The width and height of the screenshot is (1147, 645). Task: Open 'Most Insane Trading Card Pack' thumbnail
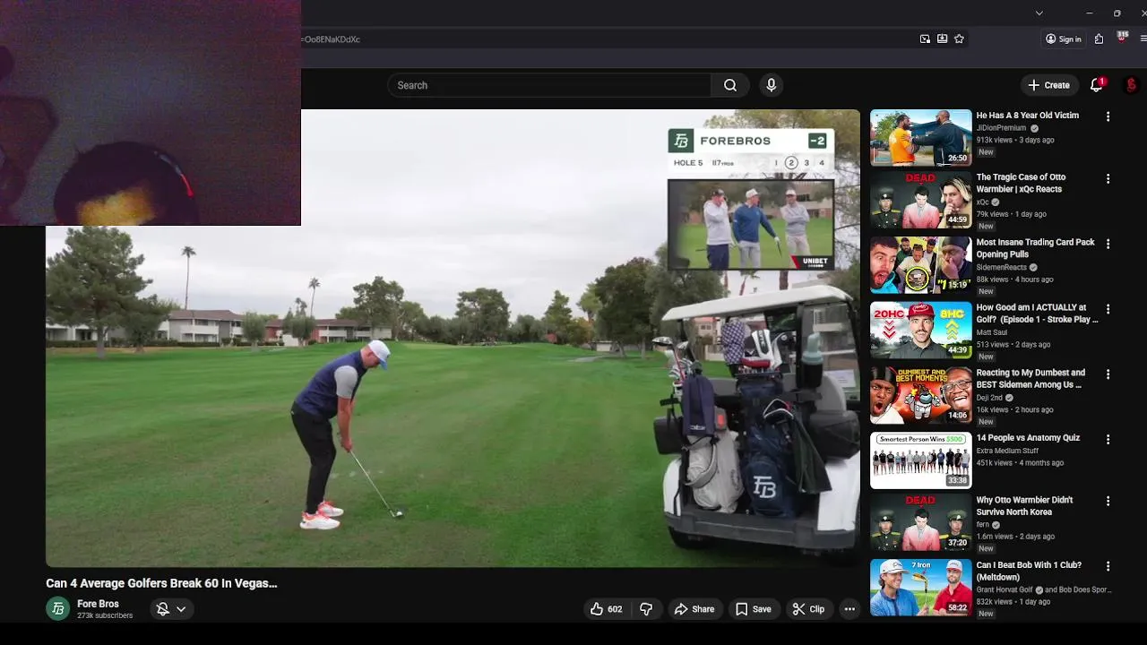tap(920, 265)
